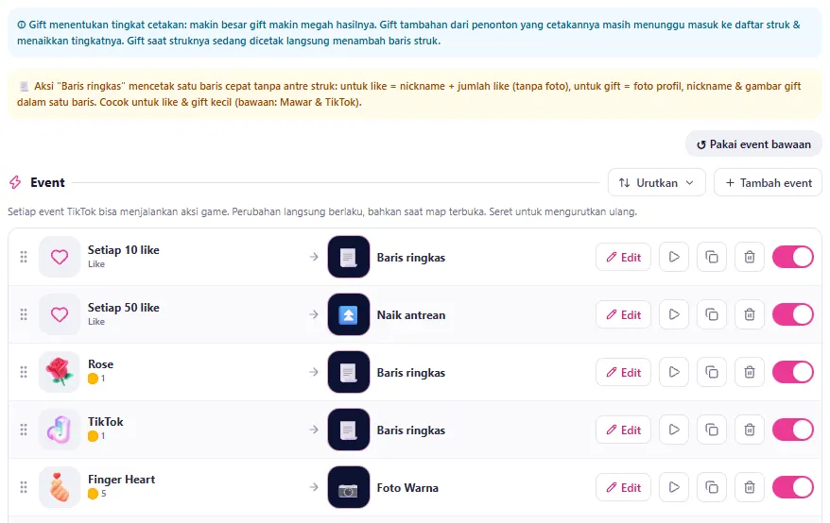This screenshot has height=523, width=830.
Task: Click the Finger Heart gift image
Action: (60, 487)
